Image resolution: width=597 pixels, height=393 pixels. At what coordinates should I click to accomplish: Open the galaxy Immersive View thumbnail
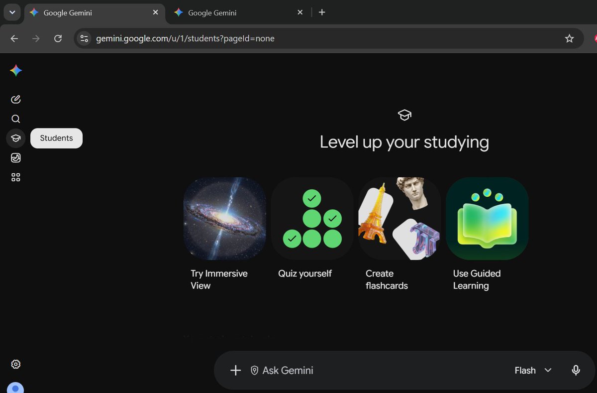point(225,219)
